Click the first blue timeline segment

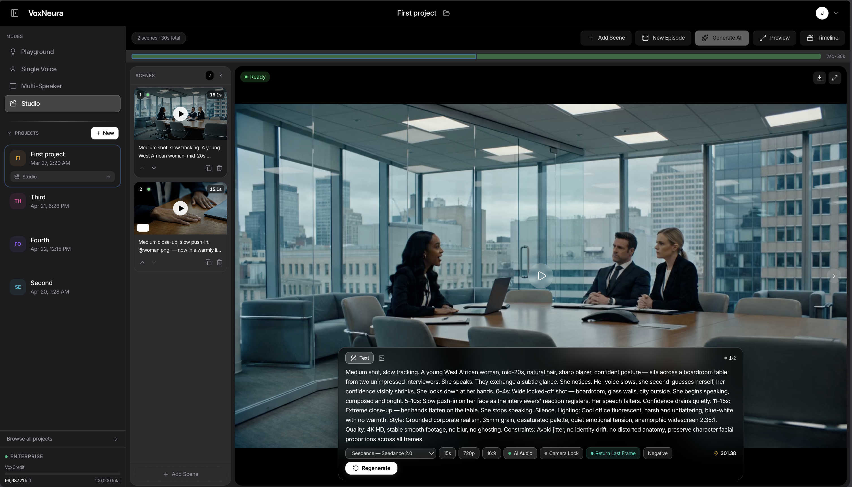[304, 56]
